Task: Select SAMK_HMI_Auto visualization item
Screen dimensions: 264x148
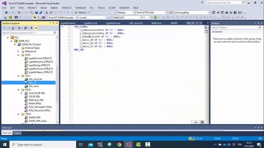Action: point(38,121)
